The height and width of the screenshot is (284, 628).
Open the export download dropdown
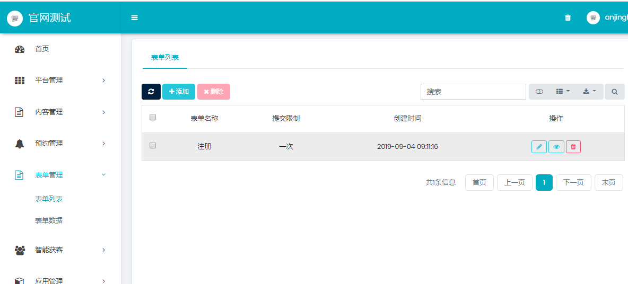(589, 92)
